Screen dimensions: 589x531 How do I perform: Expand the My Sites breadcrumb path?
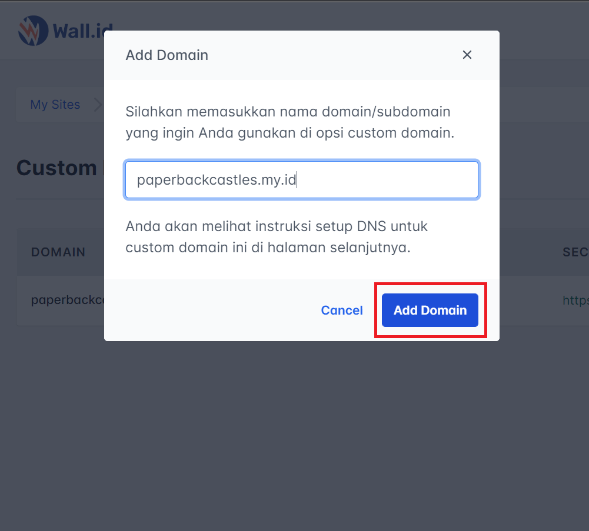coord(55,104)
